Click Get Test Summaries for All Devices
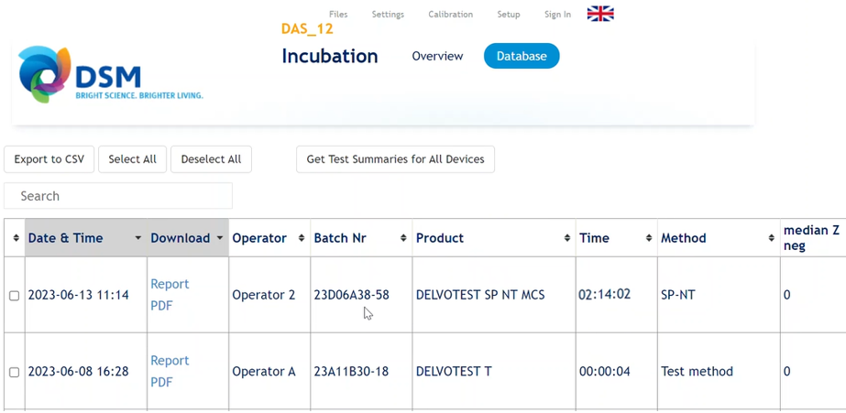This screenshot has height=413, width=846. 395,159
